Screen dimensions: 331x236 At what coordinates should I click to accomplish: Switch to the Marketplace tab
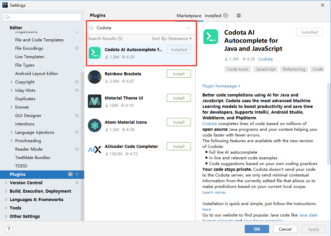[189, 15]
